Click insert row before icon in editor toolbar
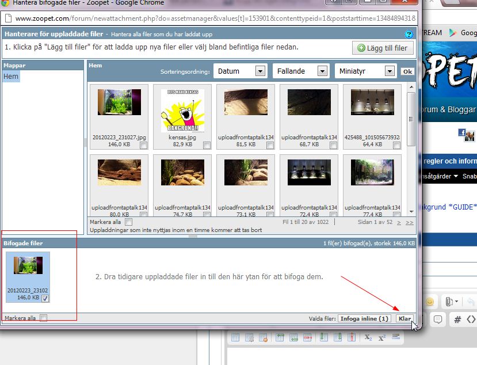 point(280,337)
